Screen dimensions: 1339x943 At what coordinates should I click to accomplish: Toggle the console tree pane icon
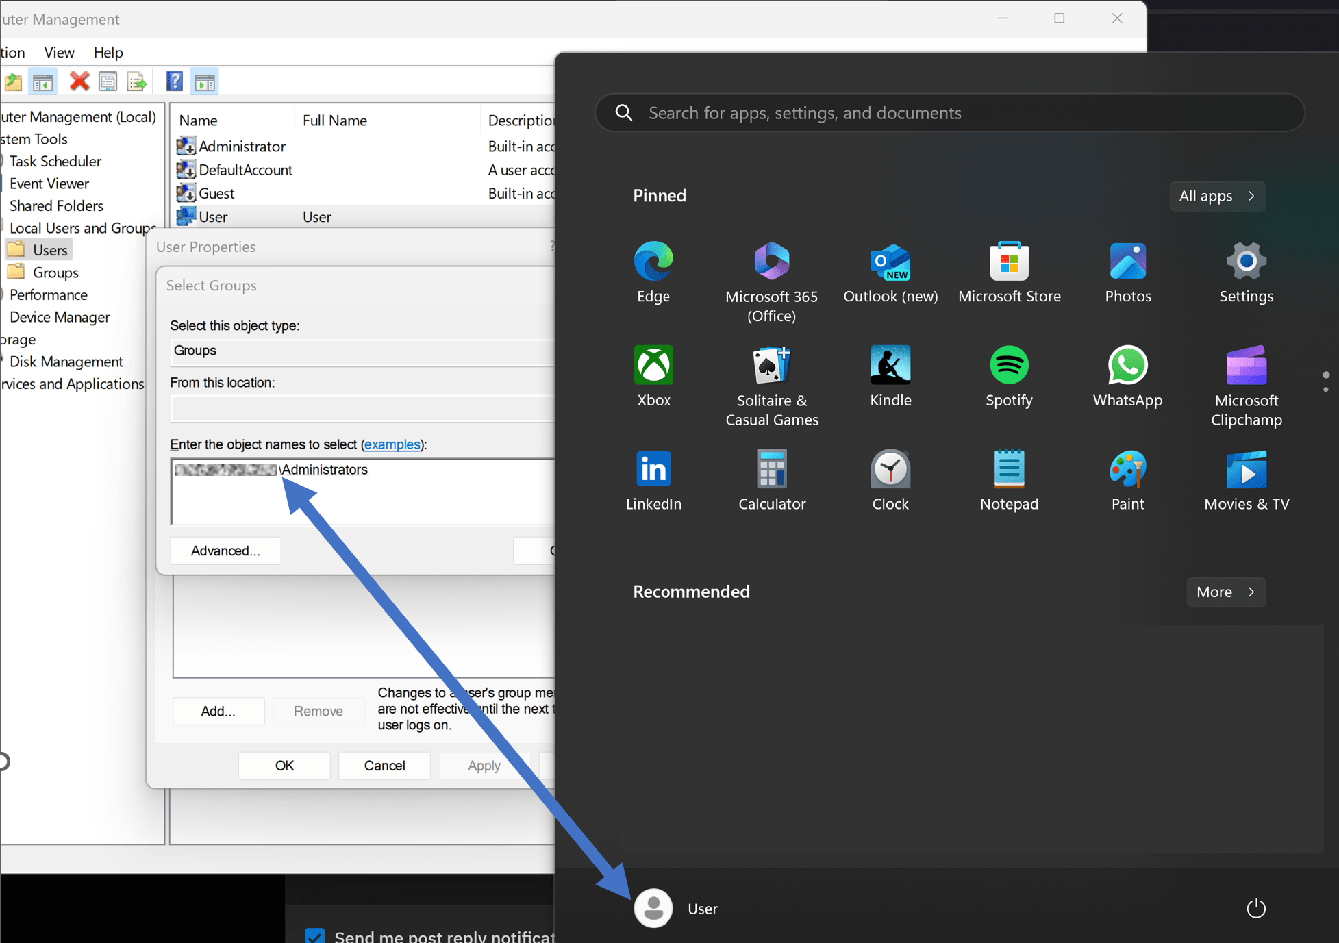42,81
